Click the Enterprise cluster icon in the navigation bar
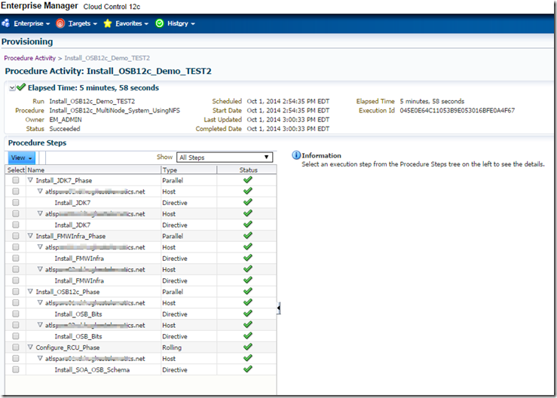Image resolution: width=557 pixels, height=398 pixels. pyautogui.click(x=6, y=23)
